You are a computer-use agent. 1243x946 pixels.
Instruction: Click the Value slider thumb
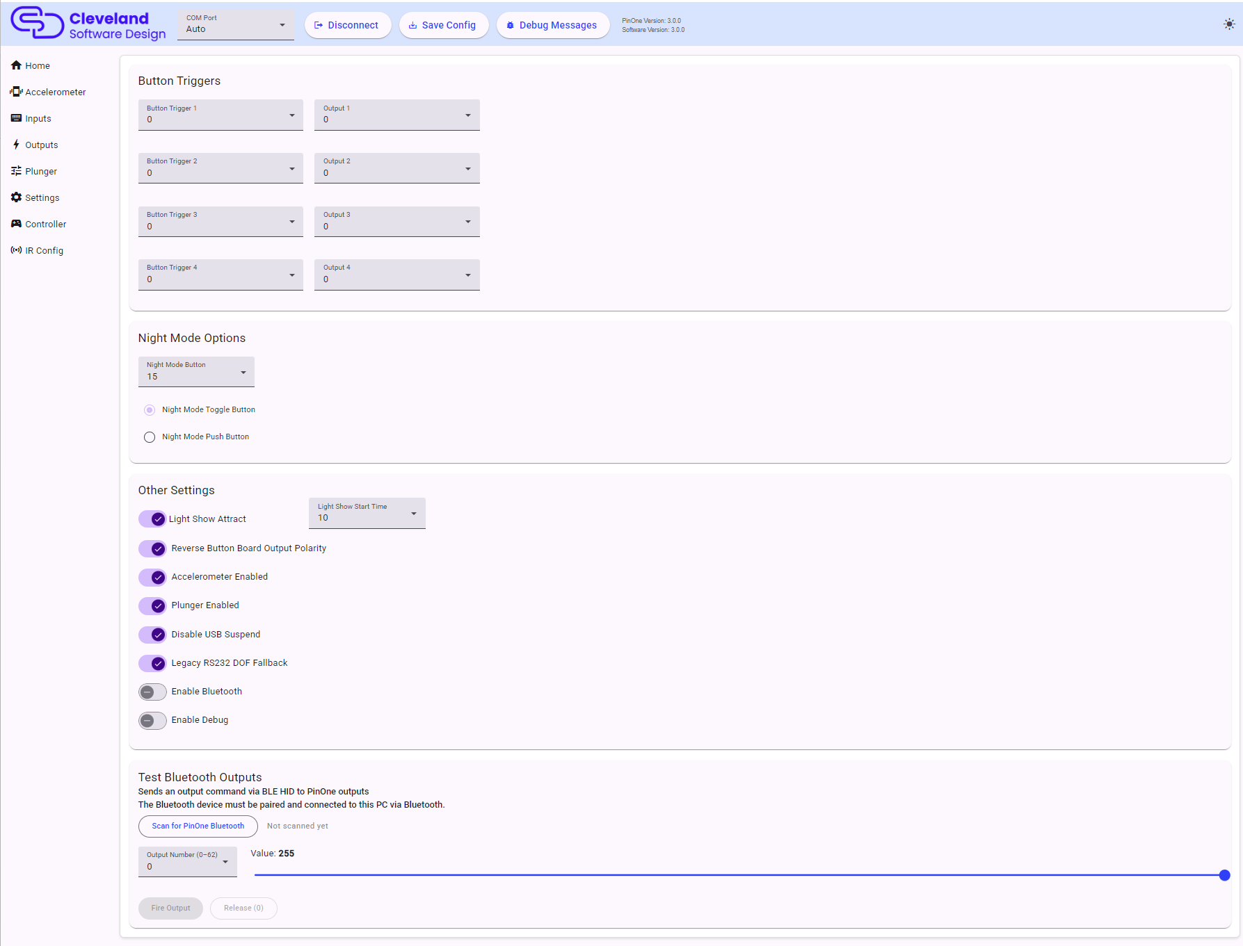[x=1225, y=875]
